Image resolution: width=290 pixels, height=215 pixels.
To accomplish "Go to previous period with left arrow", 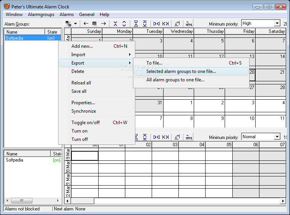I will point(86,23).
